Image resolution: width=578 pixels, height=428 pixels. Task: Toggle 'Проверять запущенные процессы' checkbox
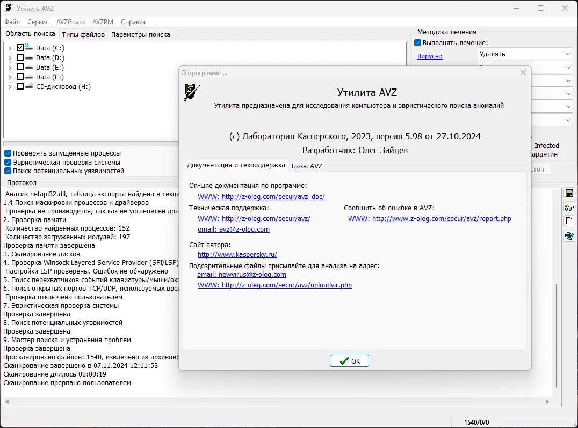click(8, 153)
